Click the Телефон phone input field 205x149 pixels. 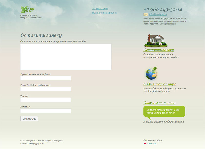(45, 100)
